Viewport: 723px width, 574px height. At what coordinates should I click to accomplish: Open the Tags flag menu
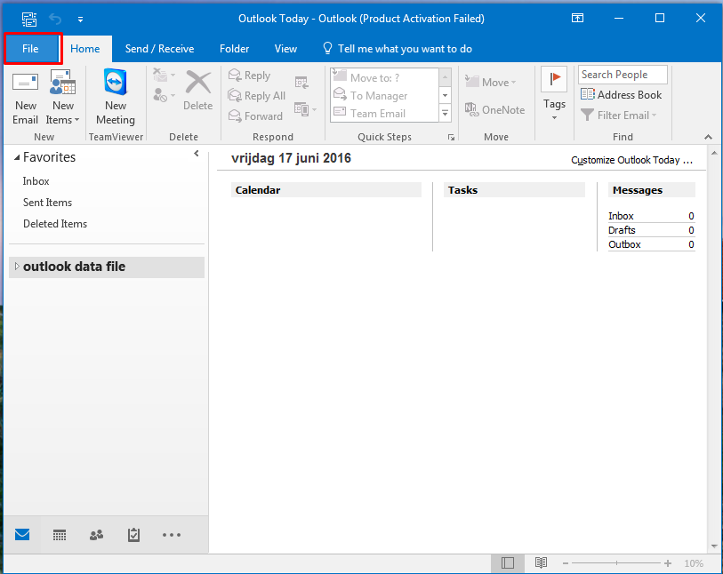[554, 94]
